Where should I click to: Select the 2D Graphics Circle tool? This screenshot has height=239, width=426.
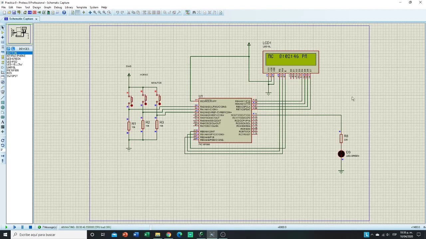pyautogui.click(x=3, y=107)
